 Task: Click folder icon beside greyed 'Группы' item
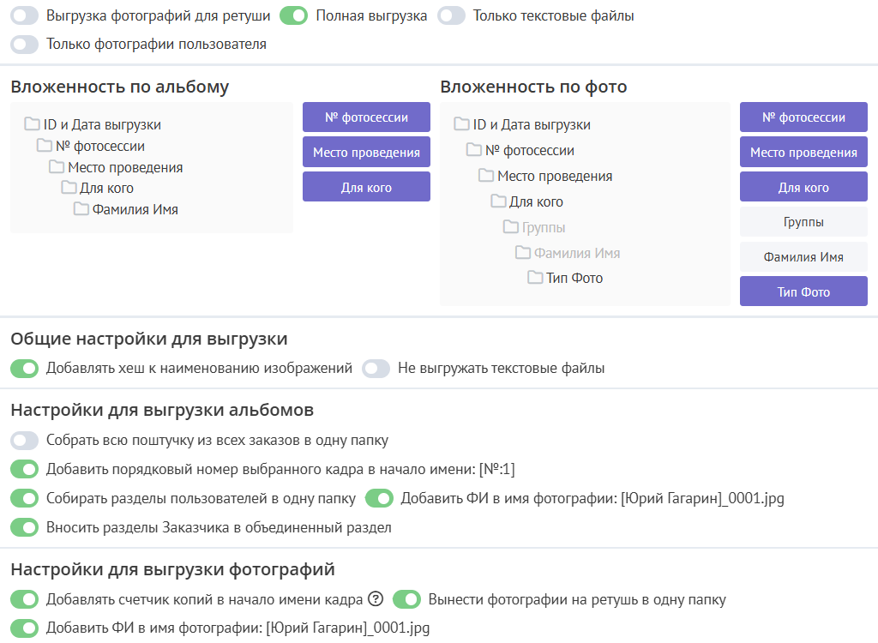click(510, 227)
